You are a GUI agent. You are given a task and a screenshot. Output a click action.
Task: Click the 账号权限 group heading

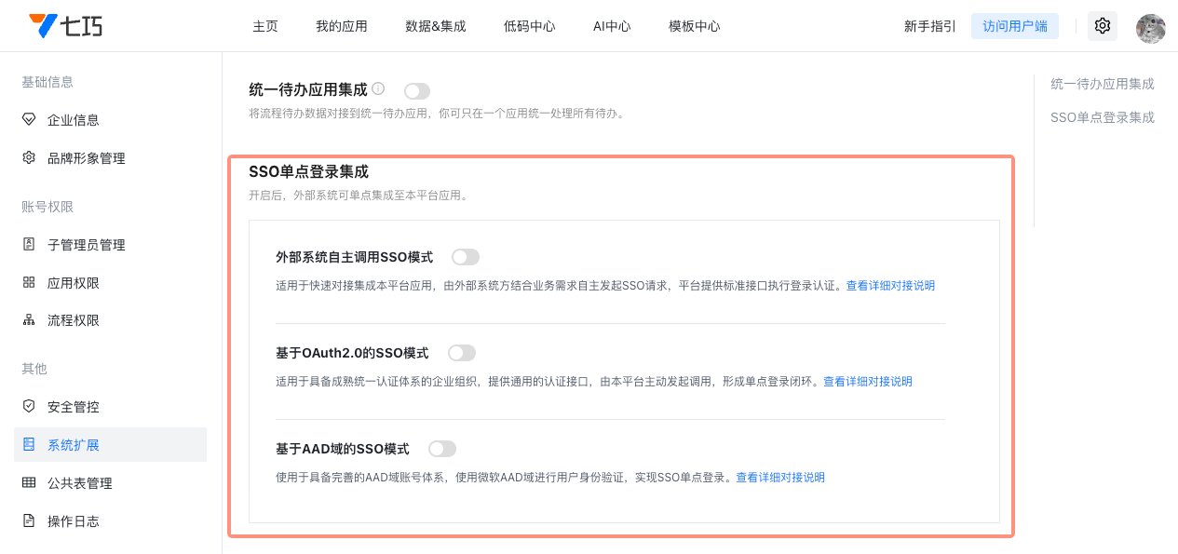click(x=47, y=207)
